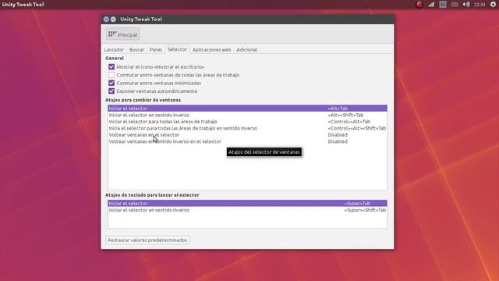Screen dimensions: 499x281
Task: Switch to the Buscar tab
Action: 136,50
